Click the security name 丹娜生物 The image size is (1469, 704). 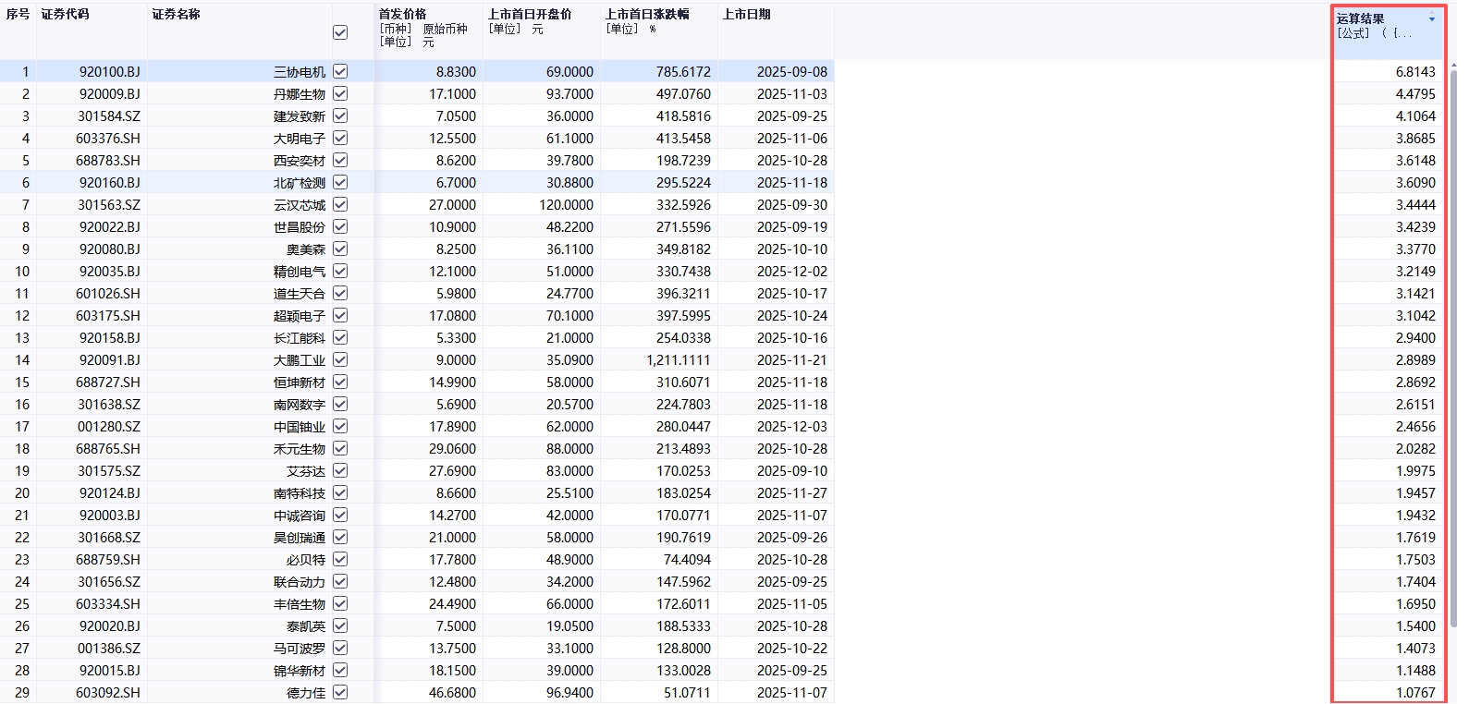tap(299, 94)
